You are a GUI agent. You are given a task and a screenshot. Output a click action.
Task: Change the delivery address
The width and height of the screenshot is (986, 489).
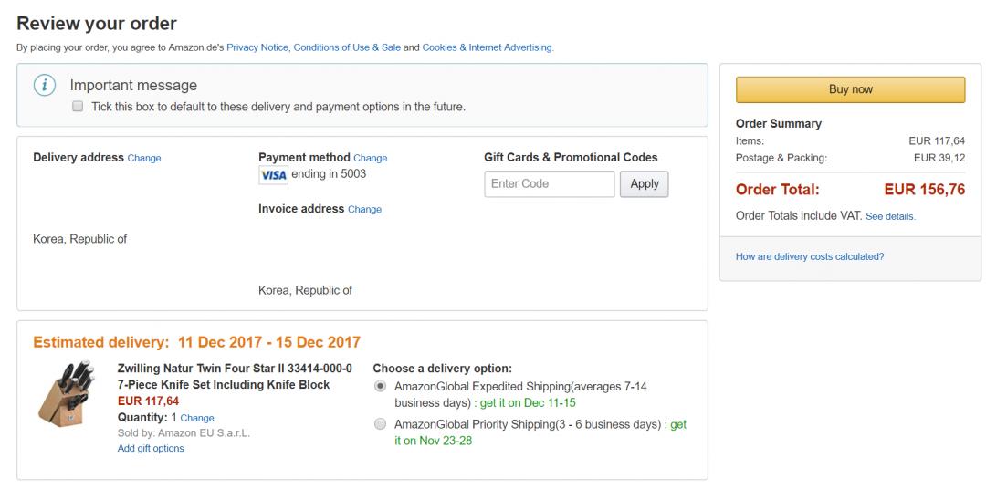click(144, 158)
